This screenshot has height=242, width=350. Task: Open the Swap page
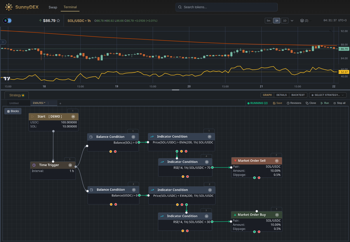(53, 7)
